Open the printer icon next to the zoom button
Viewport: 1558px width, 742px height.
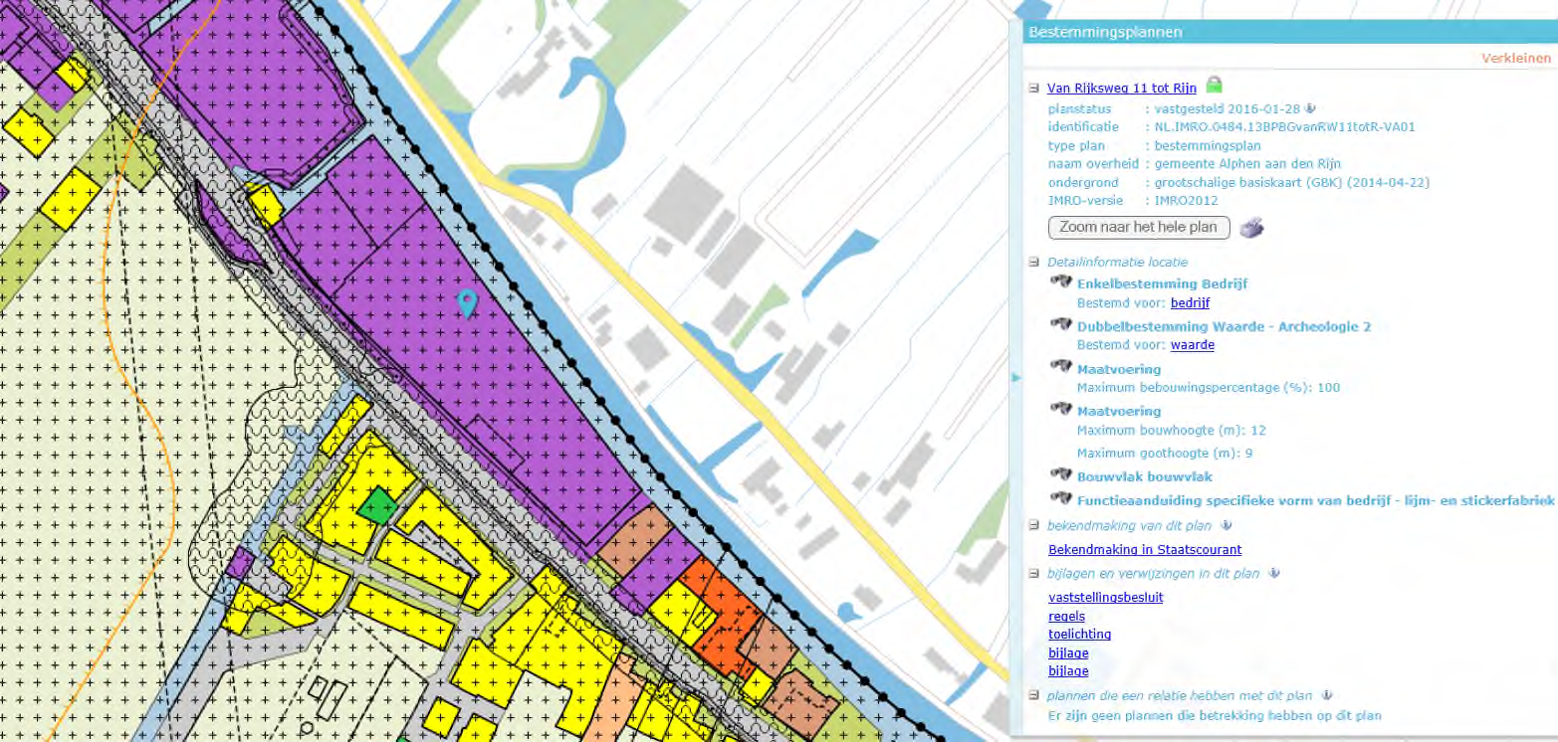(x=1253, y=228)
